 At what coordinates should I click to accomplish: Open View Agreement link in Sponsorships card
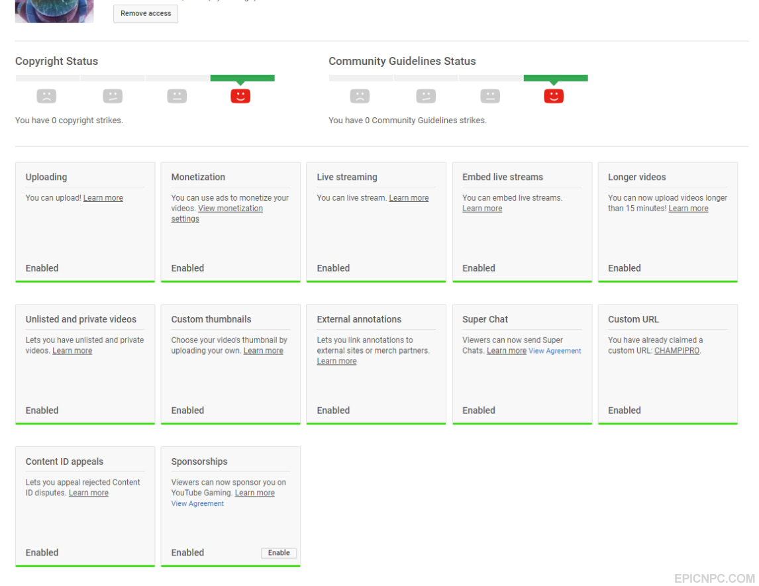pyautogui.click(x=197, y=504)
